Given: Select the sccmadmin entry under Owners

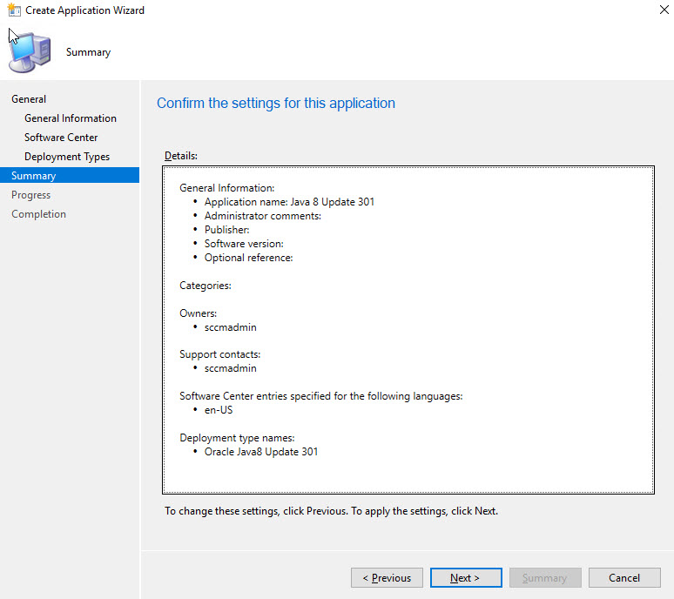Looking at the screenshot, I should [230, 327].
